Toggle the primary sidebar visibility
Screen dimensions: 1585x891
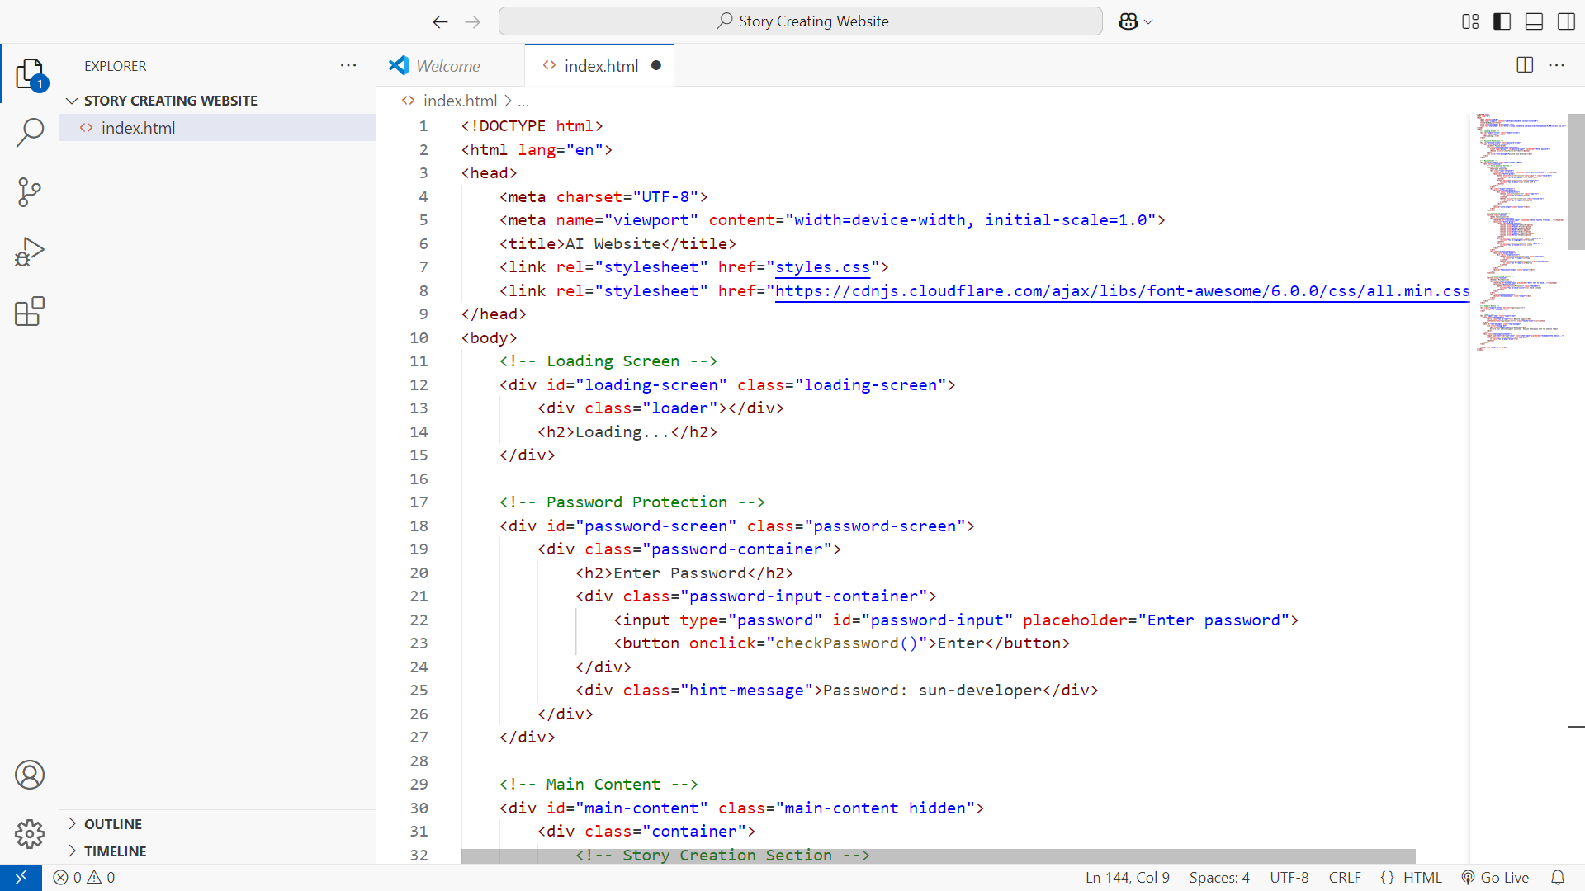point(1502,21)
